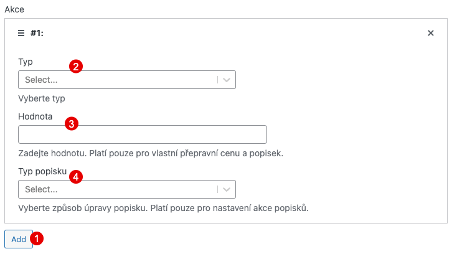Image resolution: width=452 pixels, height=254 pixels.
Task: Add a new action with the Add button
Action: click(x=19, y=239)
